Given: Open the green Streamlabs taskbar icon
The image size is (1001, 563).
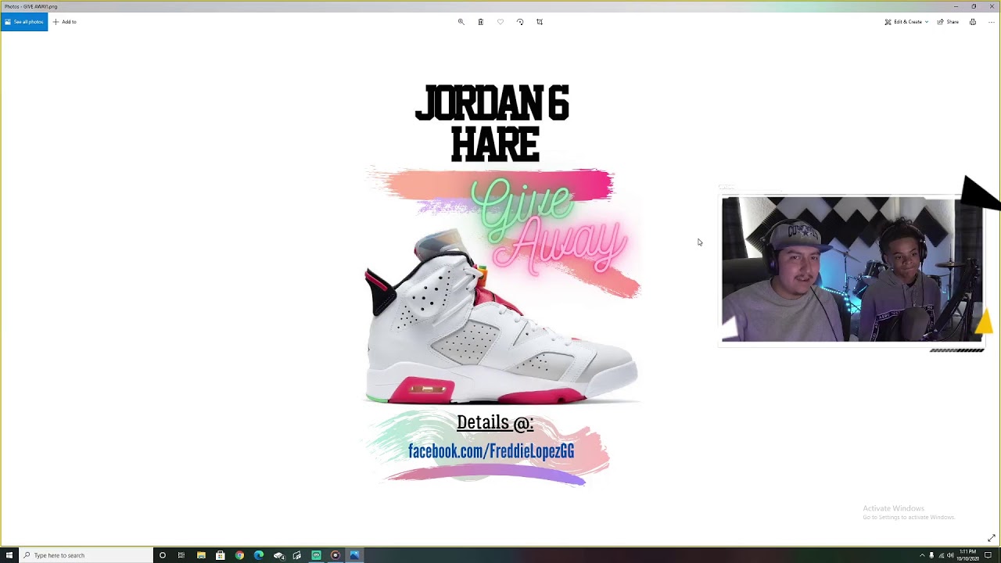Looking at the screenshot, I should point(316,555).
